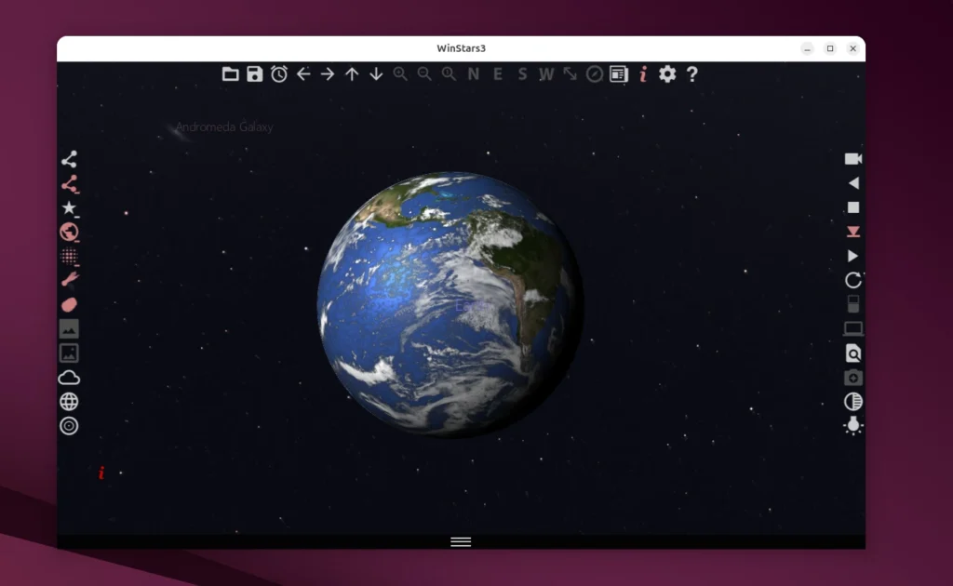
Task: Toggle the cloud layer display
Action: click(x=69, y=377)
